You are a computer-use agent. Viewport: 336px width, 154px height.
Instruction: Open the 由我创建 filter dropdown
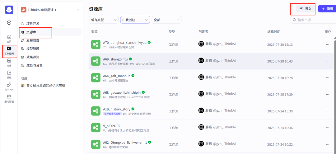click(135, 20)
